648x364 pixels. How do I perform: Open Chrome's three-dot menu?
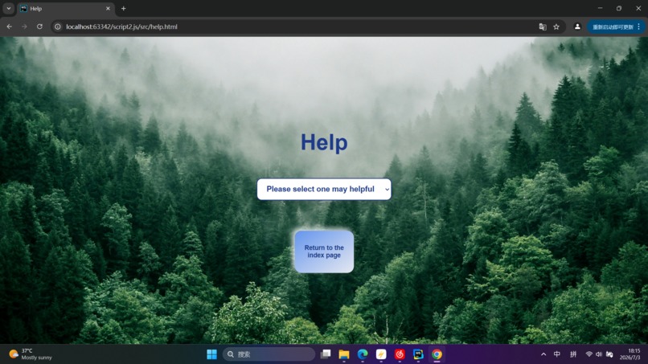point(639,27)
